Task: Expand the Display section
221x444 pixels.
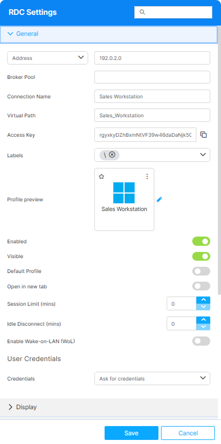Action: point(109,407)
